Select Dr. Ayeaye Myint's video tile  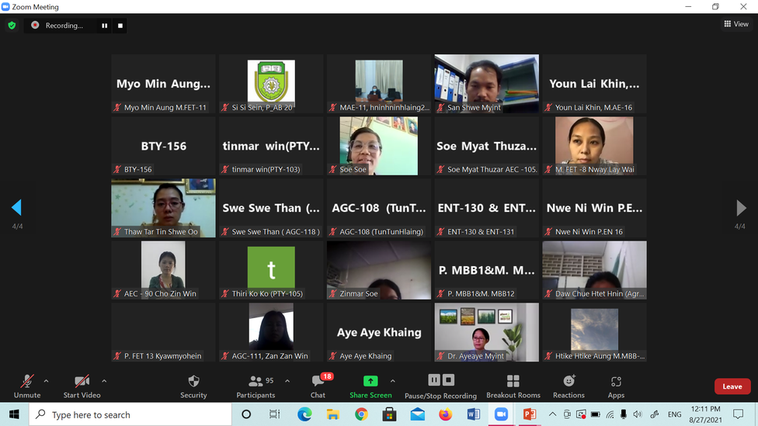[486, 332]
